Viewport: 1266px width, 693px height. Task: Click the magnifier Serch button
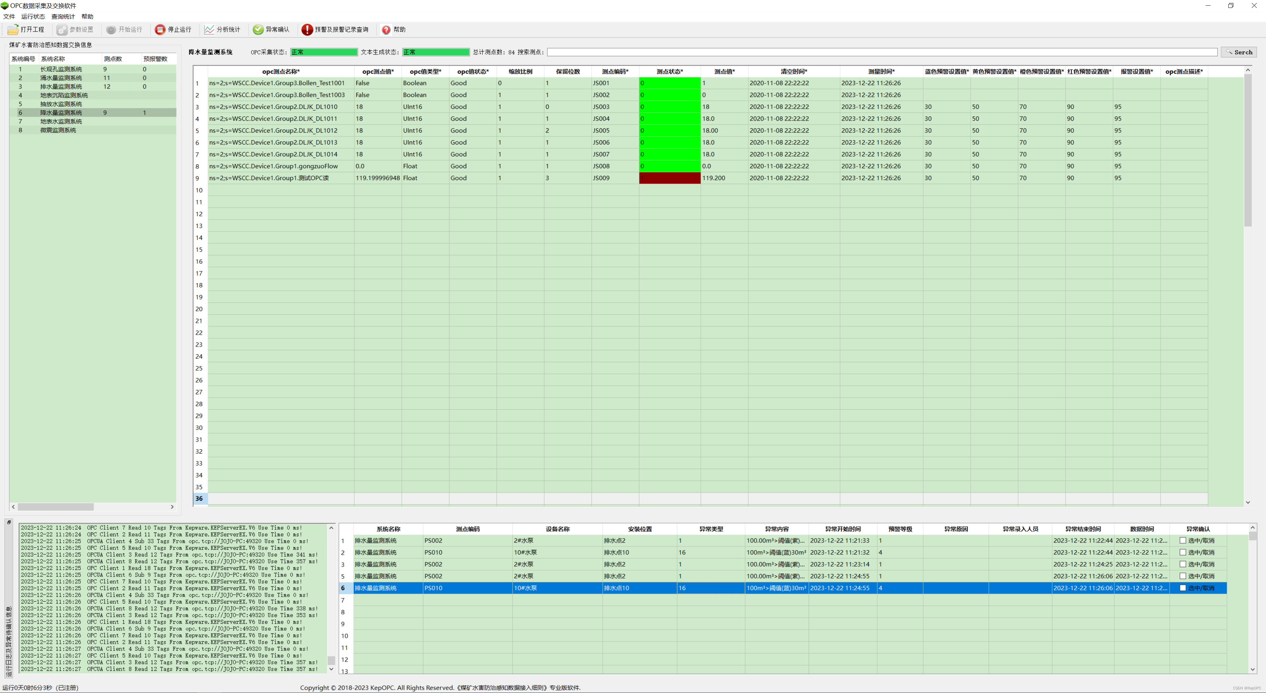pos(1239,52)
